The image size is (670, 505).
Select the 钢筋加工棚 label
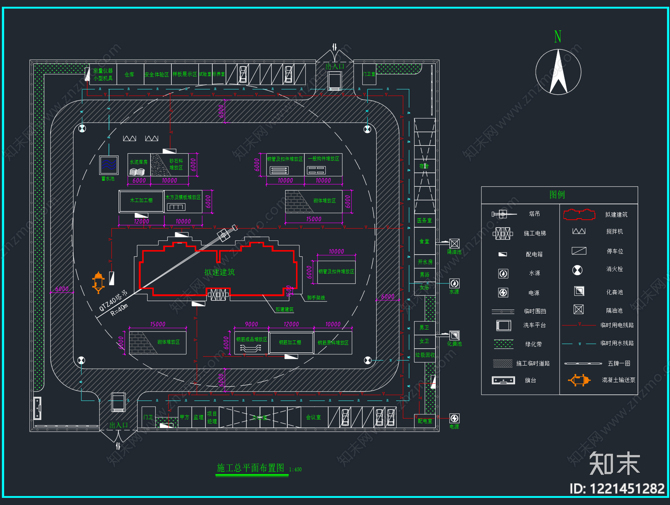click(x=290, y=343)
